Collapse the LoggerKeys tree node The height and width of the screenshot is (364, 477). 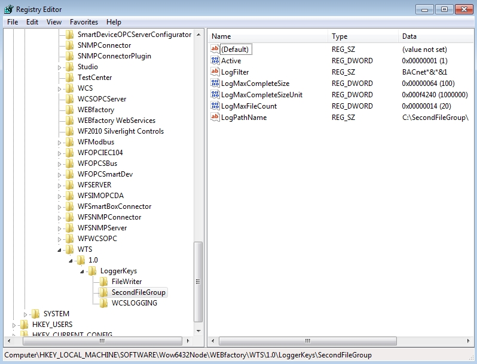coord(82,272)
